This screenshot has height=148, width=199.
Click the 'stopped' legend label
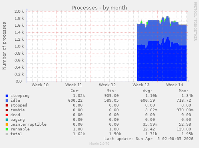tap(19, 105)
